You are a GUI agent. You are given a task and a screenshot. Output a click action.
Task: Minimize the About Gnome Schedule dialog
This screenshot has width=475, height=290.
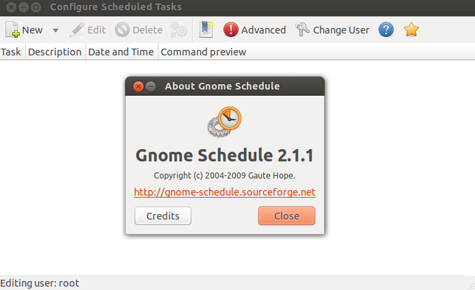click(x=150, y=87)
